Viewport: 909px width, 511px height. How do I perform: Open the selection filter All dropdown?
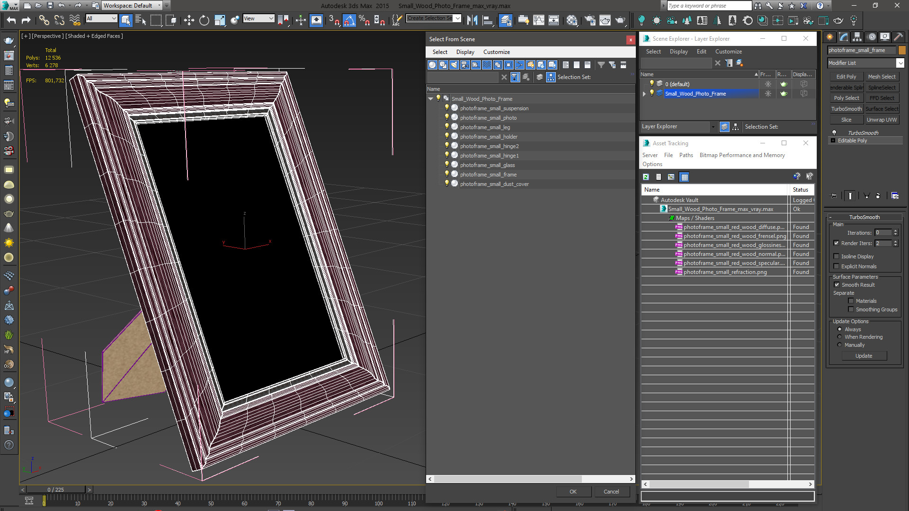click(x=101, y=18)
